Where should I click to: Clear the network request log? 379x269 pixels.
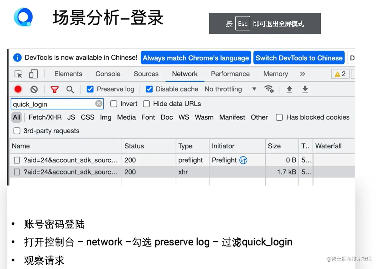pos(34,89)
